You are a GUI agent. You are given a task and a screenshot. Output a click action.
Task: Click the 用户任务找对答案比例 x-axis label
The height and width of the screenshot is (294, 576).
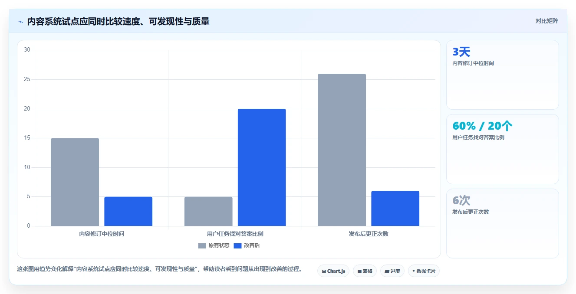click(235, 234)
